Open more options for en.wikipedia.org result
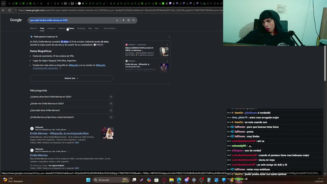 [69, 151]
